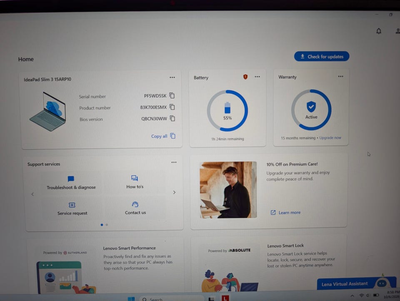This screenshot has height=301, width=400.
Task: Select the first support carousel dot
Action: [x=102, y=225]
